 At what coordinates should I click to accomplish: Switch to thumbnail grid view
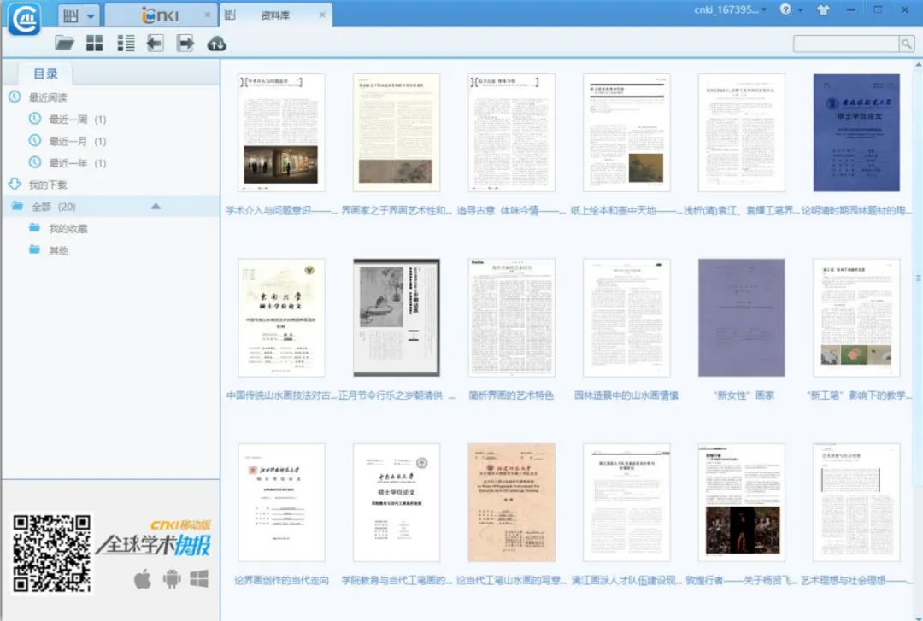click(94, 44)
